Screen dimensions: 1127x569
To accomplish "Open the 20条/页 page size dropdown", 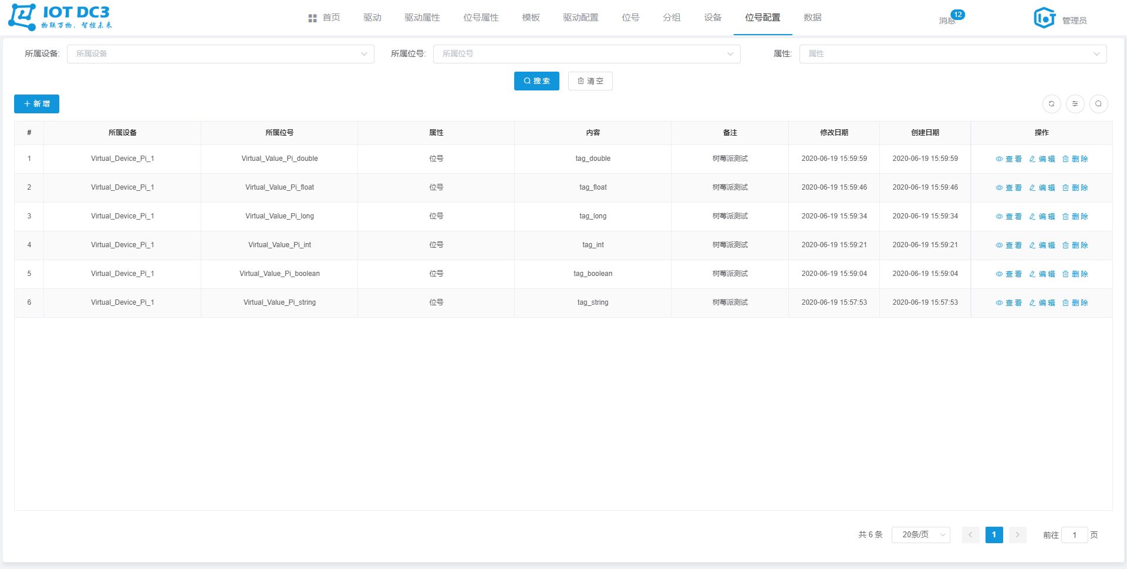I will (920, 535).
